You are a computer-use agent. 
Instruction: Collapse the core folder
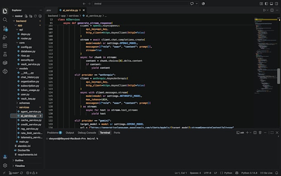[x=17, y=43]
